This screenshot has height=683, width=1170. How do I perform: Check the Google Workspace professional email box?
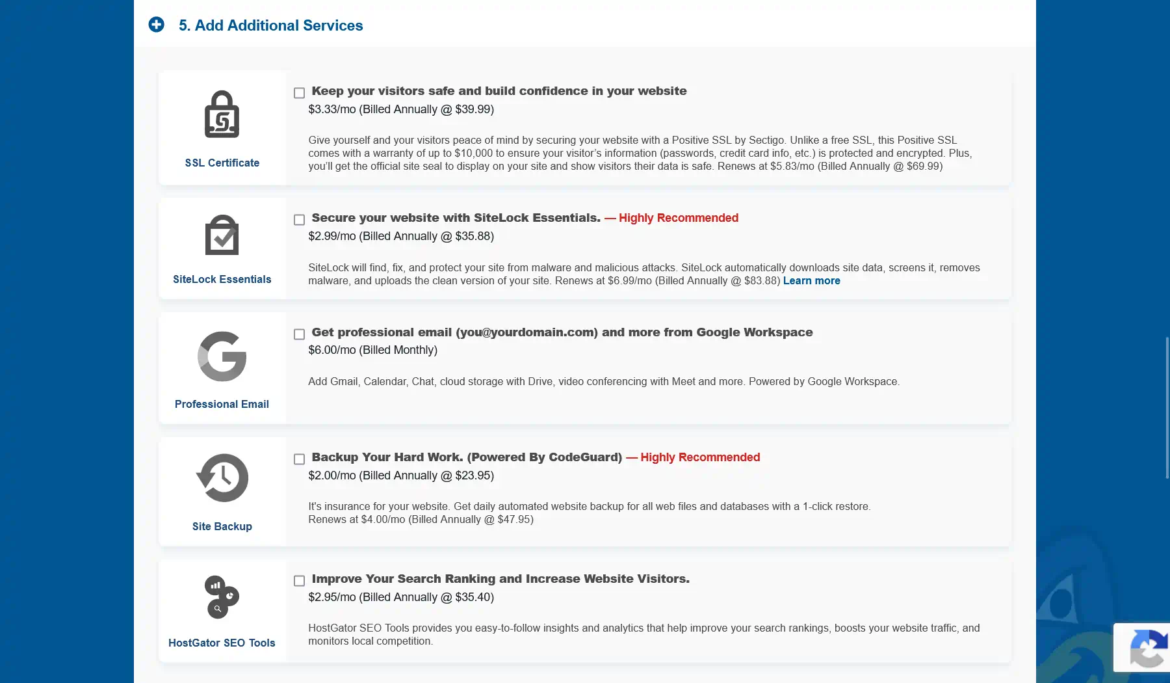point(299,334)
